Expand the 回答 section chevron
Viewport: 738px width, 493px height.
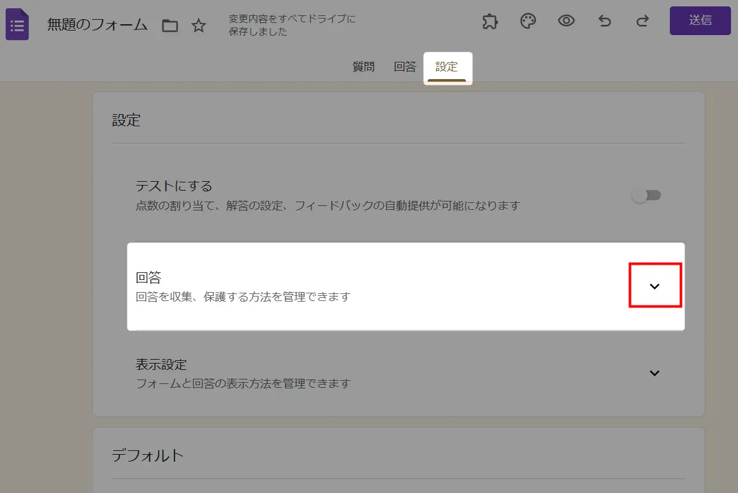click(x=655, y=286)
